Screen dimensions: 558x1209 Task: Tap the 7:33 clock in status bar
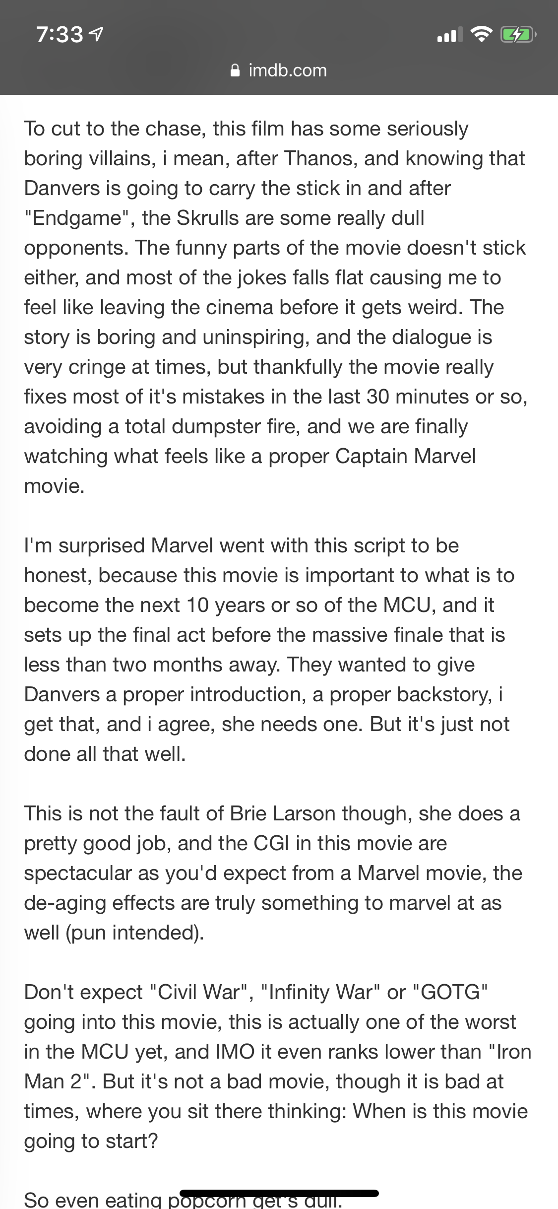point(60,35)
